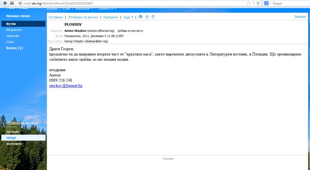Open the Кошче (1) trash folder

(x=15, y=48)
